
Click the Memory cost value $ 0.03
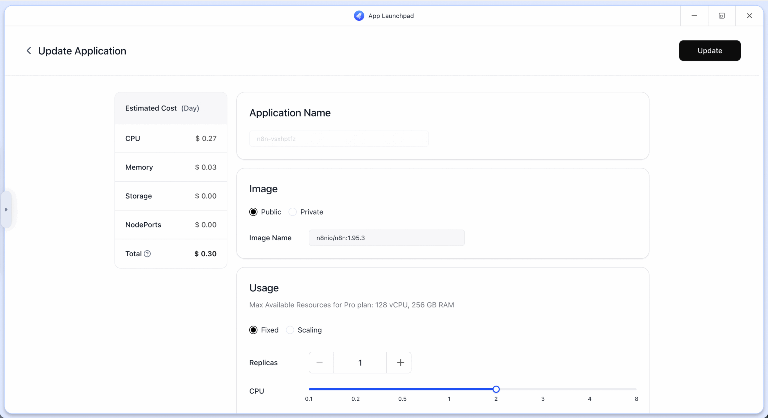[x=206, y=167]
